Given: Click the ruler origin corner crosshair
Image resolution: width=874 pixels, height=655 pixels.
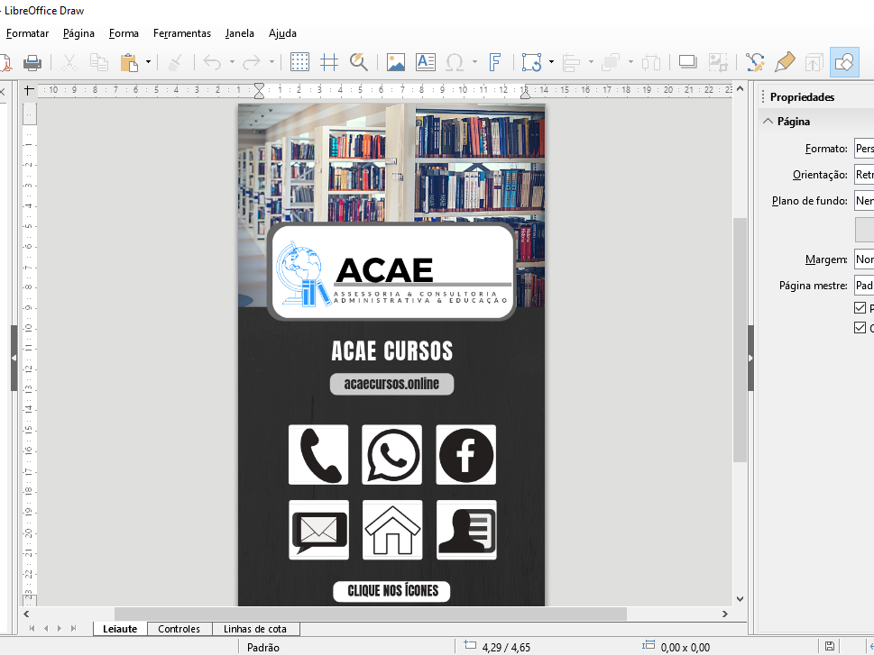Looking at the screenshot, I should (29, 90).
